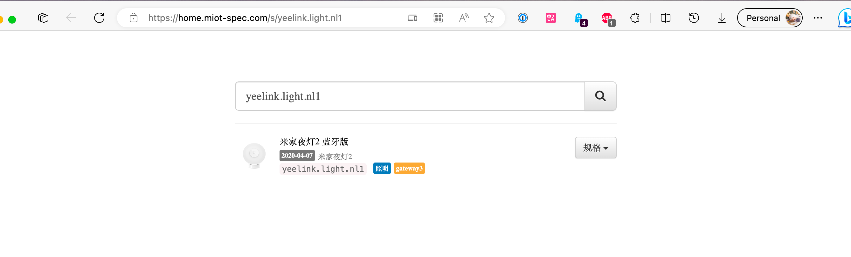Image resolution: width=851 pixels, height=257 pixels.
Task: Open the Downloads panel
Action: click(722, 18)
